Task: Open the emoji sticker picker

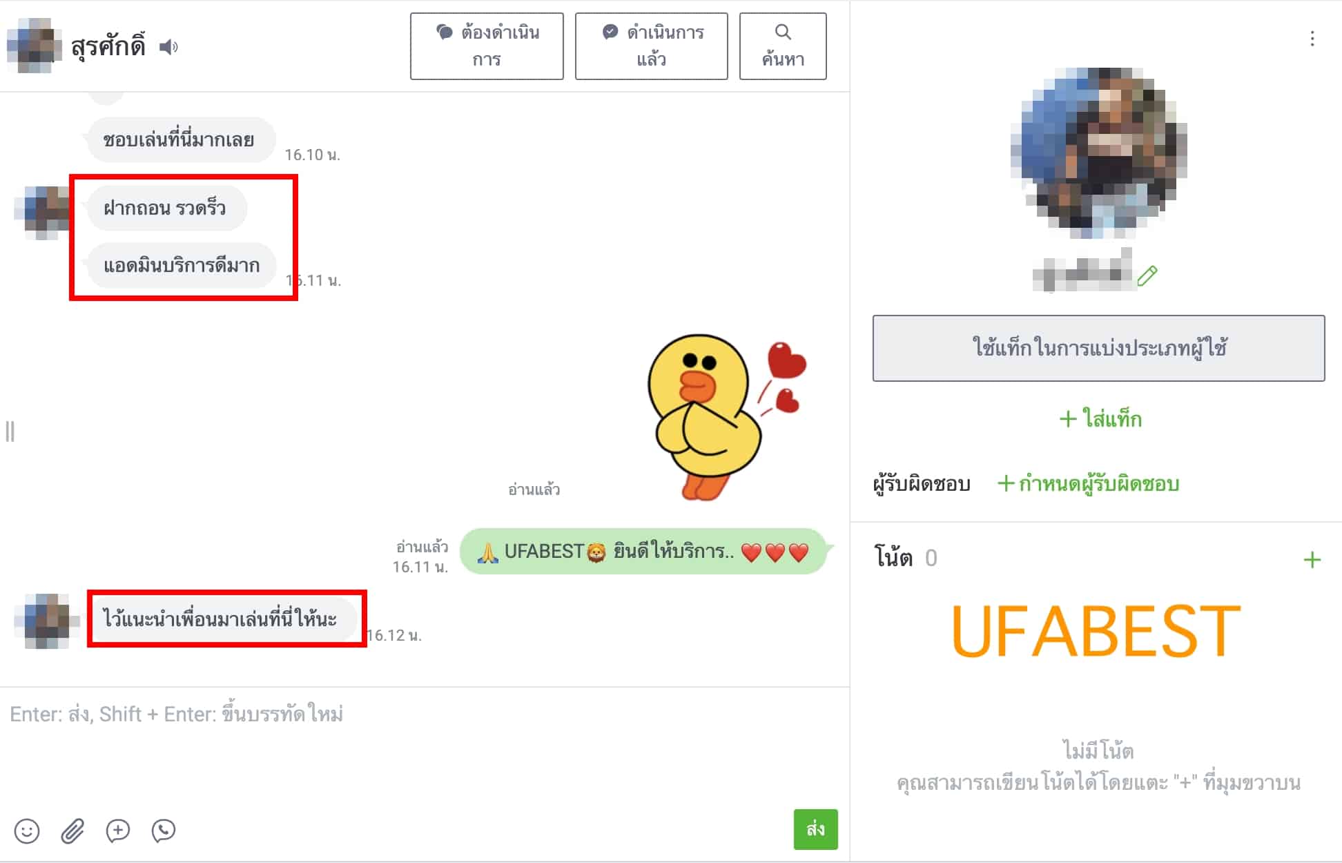Action: pyautogui.click(x=27, y=831)
